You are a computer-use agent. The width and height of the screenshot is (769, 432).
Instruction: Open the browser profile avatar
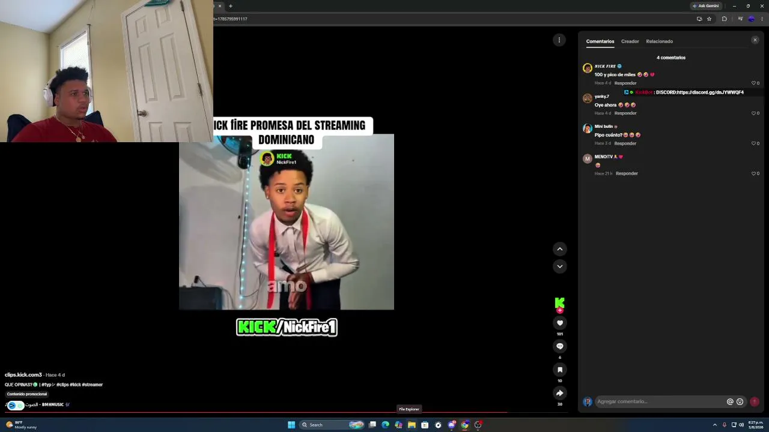751,19
